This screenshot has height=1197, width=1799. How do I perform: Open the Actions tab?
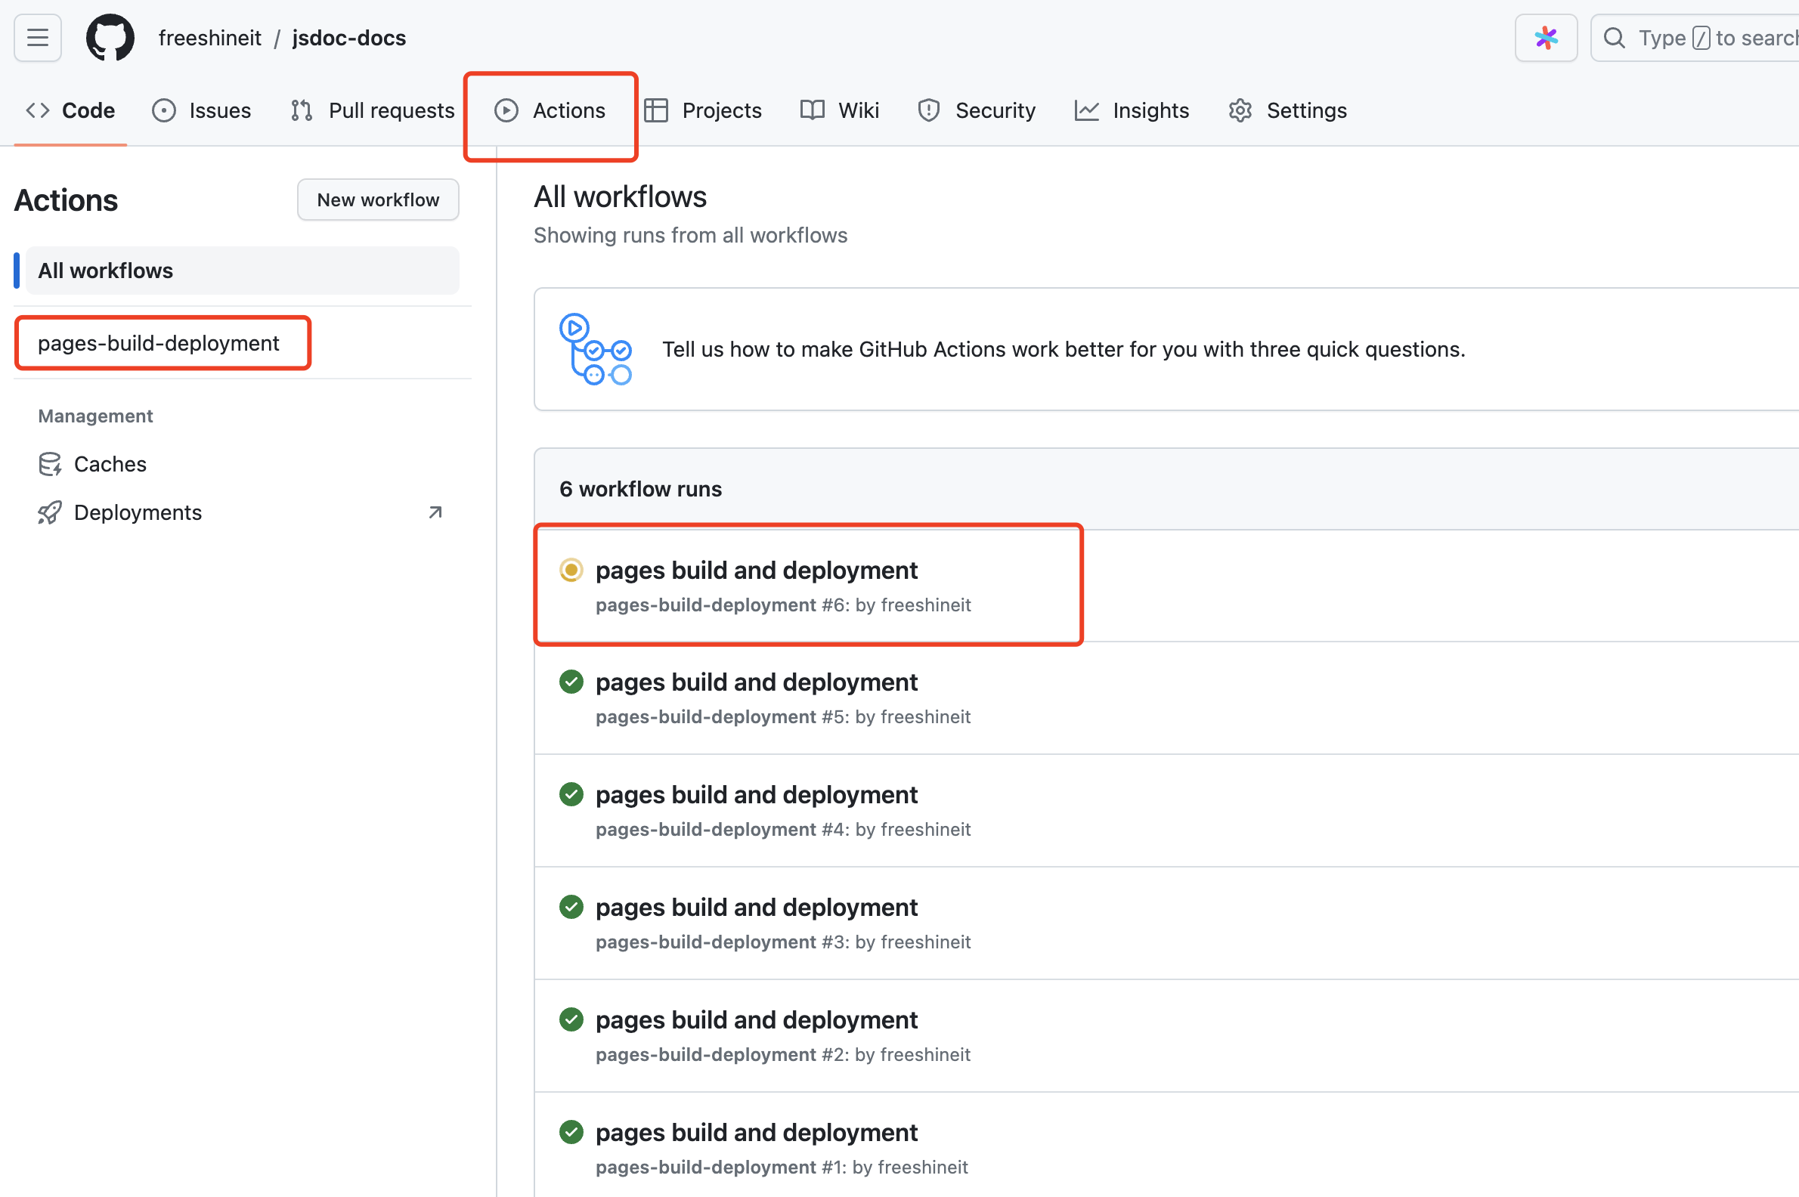[x=550, y=110]
